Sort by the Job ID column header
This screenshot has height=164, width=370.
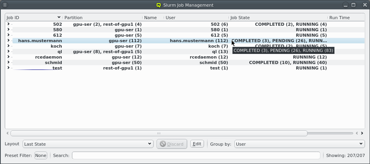click(34, 18)
